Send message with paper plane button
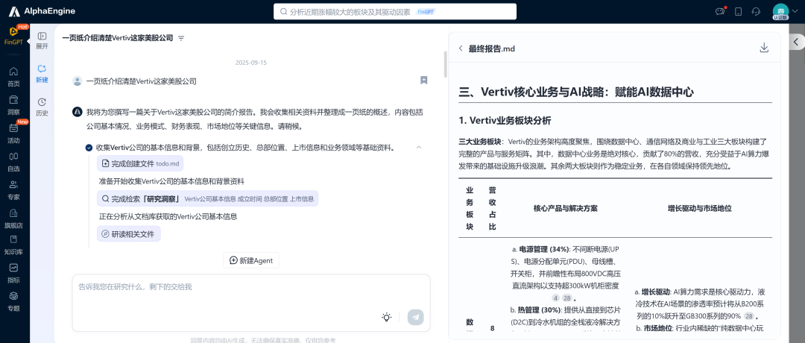Viewport: 805px width, 343px height. click(x=415, y=318)
